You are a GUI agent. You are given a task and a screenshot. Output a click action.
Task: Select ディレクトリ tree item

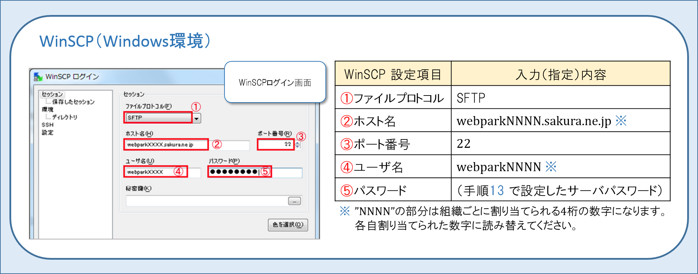[x=65, y=117]
